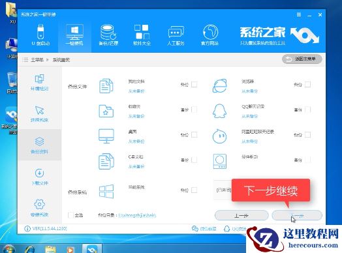Click 从未备份 link under 桌面

[x=136, y=141]
